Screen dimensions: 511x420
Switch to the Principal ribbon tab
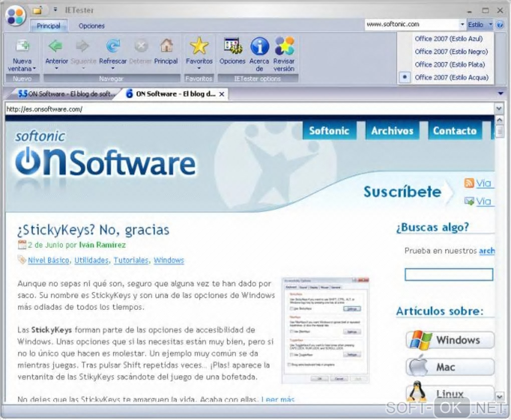48,26
